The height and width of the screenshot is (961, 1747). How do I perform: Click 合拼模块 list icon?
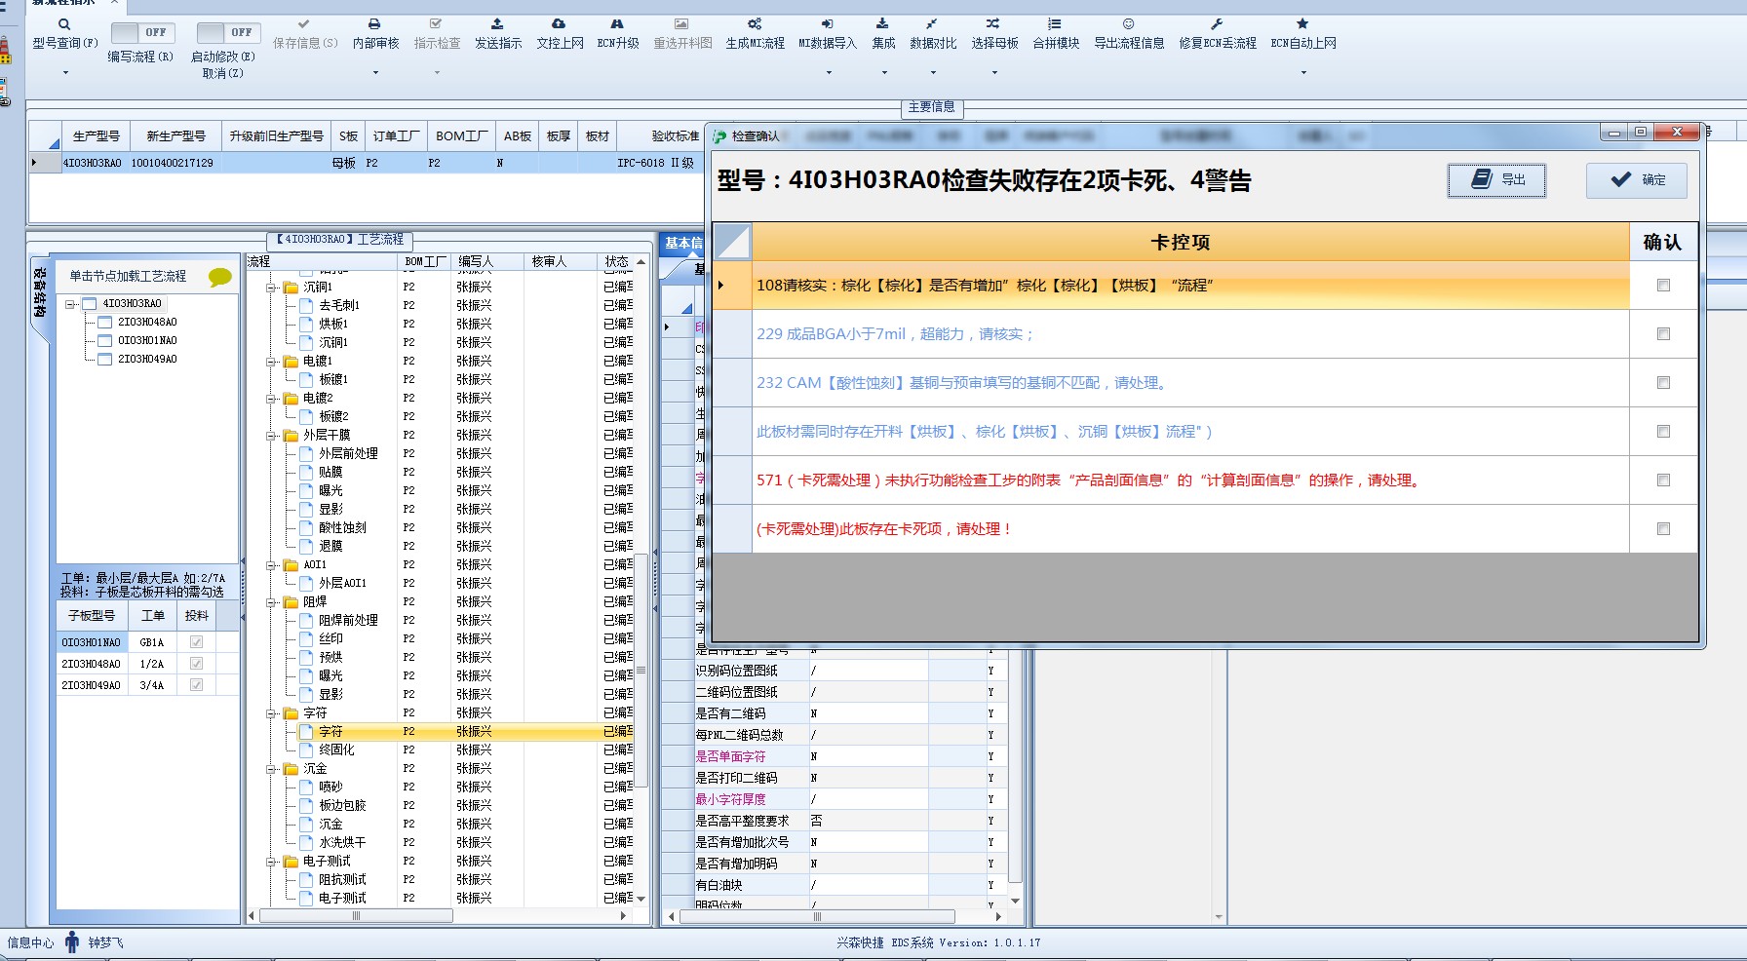[x=1055, y=23]
